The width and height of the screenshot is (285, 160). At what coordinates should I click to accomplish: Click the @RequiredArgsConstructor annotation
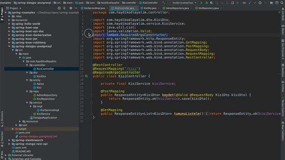point(117,72)
